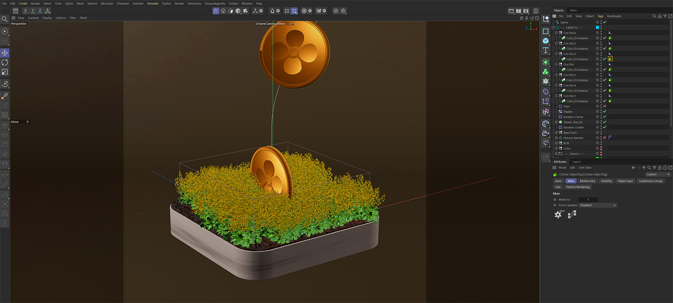The width and height of the screenshot is (673, 303).
Task: Expand the Con Rot.6 hierarchy
Action: point(556,33)
